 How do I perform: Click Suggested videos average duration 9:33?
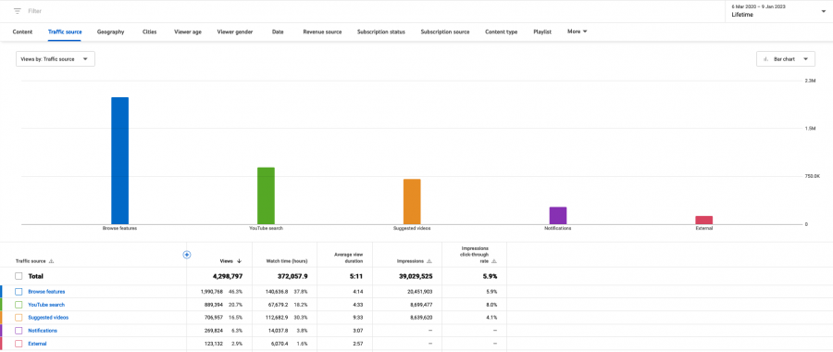click(357, 318)
